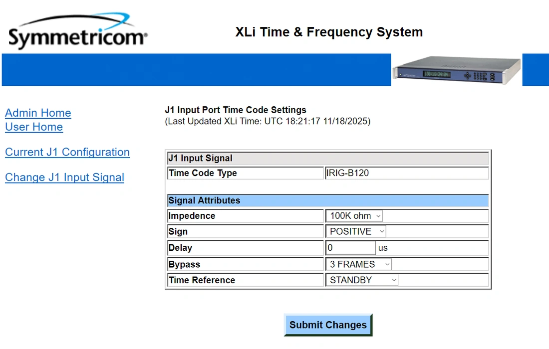This screenshot has height=349, width=549.
Task: Click the XLi device image in the banner
Action: point(456,70)
